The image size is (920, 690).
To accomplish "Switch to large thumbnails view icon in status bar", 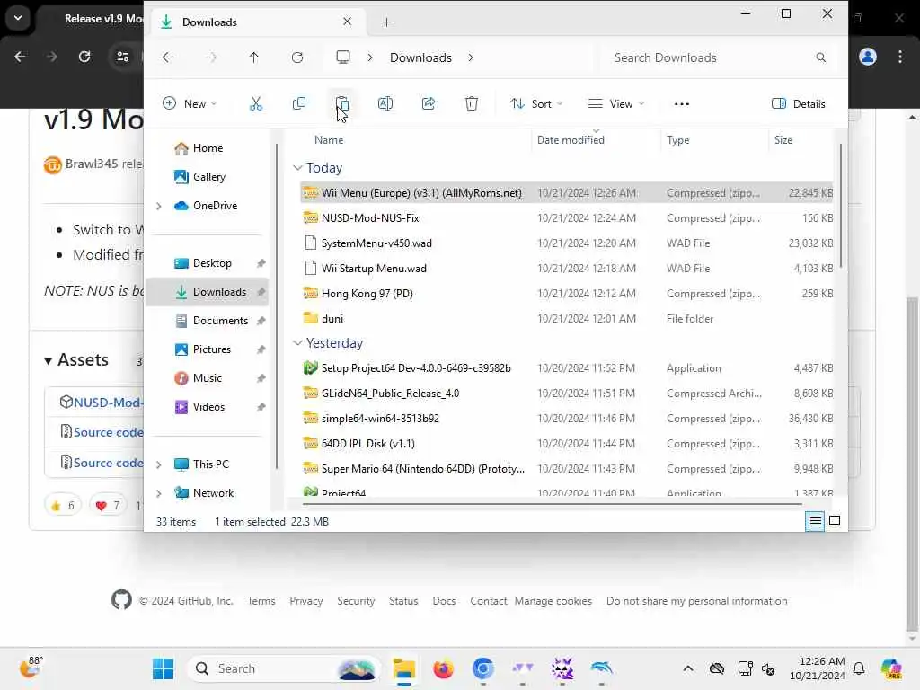I will (x=835, y=521).
